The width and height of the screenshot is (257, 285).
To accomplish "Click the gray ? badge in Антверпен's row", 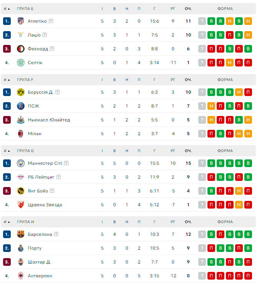I will pos(202,276).
